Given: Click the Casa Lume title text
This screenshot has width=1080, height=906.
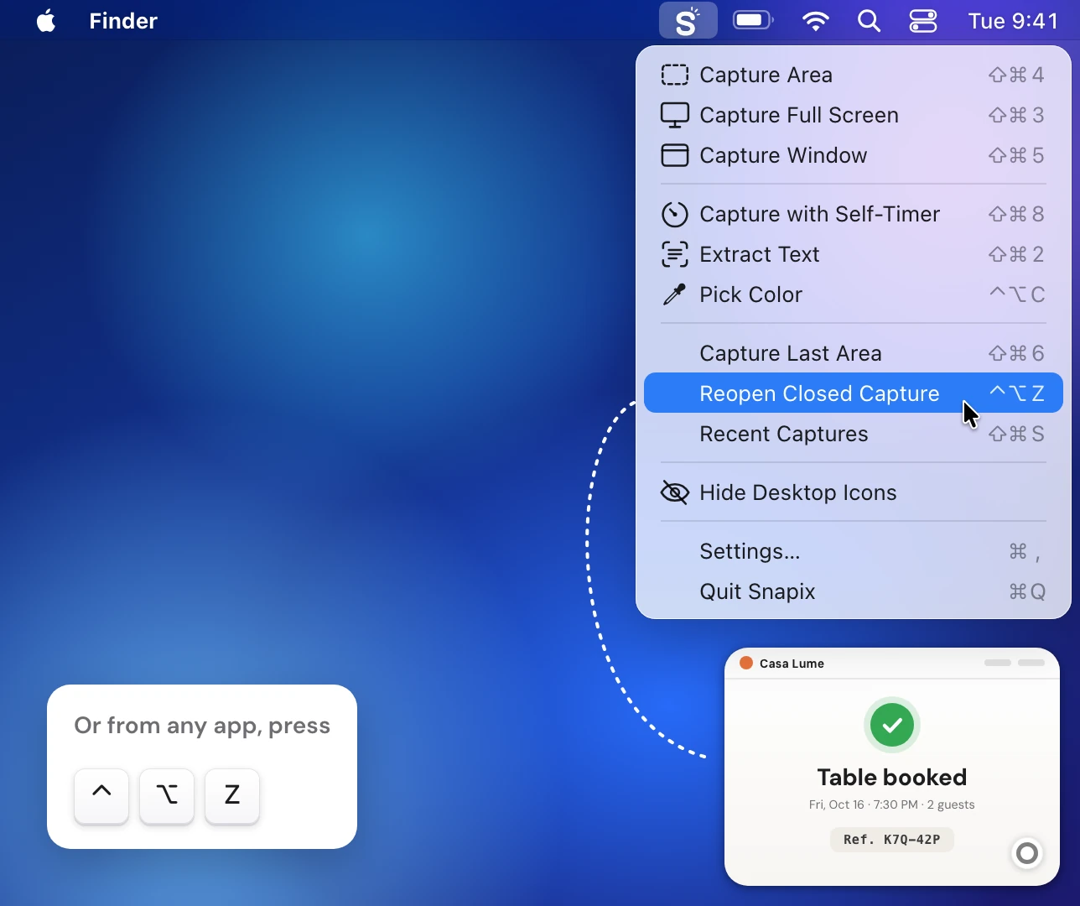Looking at the screenshot, I should click(792, 664).
